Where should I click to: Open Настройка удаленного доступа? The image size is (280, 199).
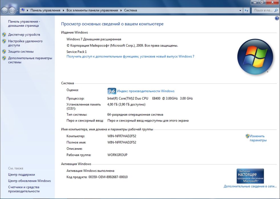click(x=25, y=43)
